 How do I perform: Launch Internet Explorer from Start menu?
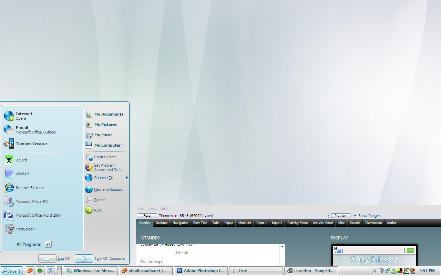pyautogui.click(x=42, y=188)
